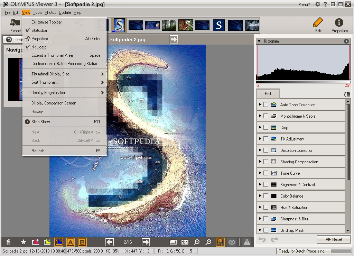
Task: Open the settings gear in the title bar
Action: [x=317, y=4]
